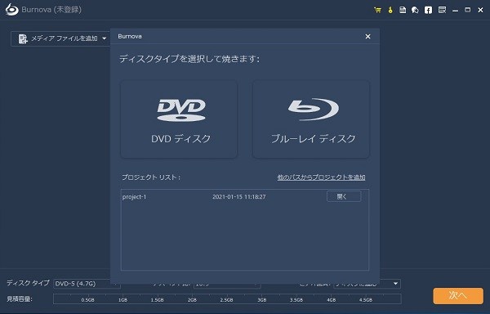Maximize the Burnova main window
This screenshot has height=314, width=490.
tap(467, 10)
